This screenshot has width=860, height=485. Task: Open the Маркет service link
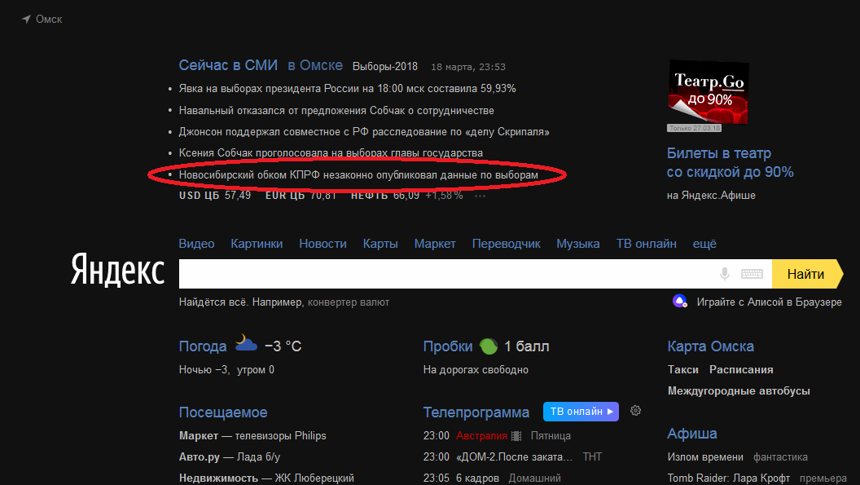click(x=435, y=244)
